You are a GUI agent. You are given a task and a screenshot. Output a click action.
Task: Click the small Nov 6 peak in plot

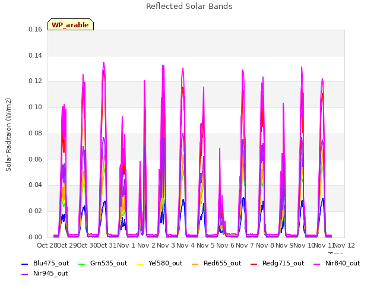pos(220,148)
